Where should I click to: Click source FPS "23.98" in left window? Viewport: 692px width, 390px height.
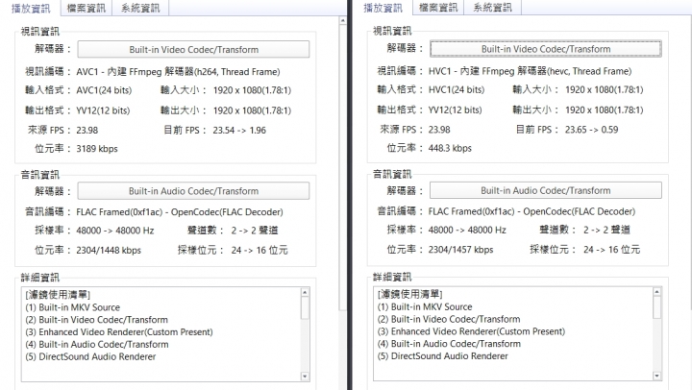coord(86,131)
